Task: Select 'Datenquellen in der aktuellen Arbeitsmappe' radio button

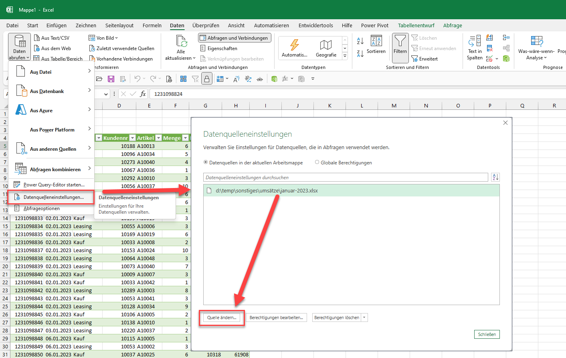Action: [x=206, y=162]
